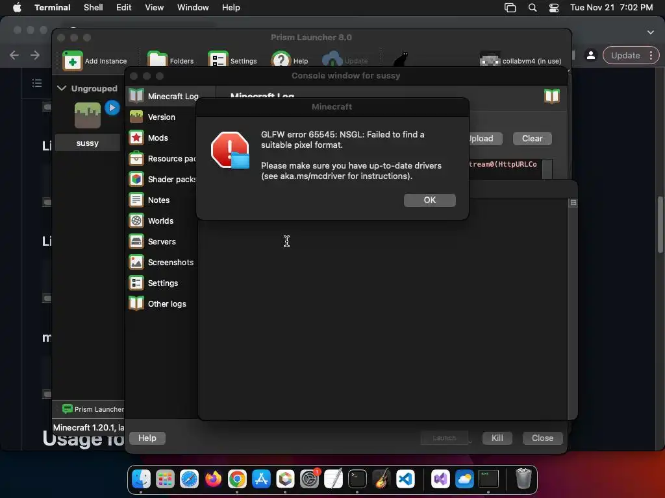
Task: Select the Servers icon in sidebar
Action: 136,241
